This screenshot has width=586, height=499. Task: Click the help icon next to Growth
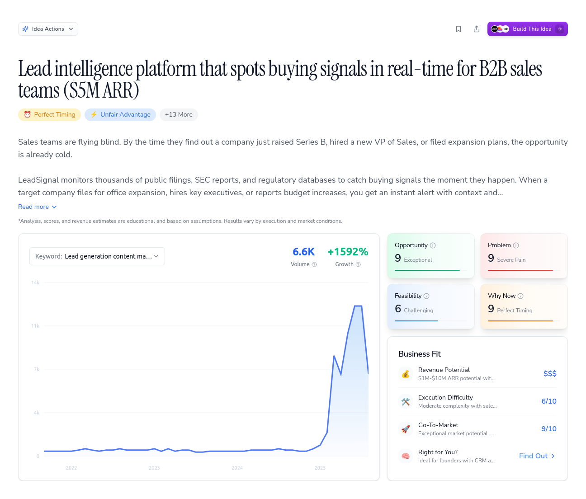click(x=358, y=264)
